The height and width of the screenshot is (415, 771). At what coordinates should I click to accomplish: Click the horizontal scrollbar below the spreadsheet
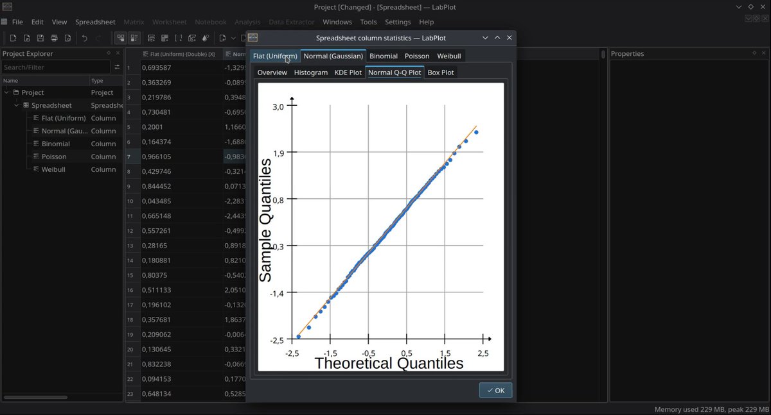click(x=35, y=398)
